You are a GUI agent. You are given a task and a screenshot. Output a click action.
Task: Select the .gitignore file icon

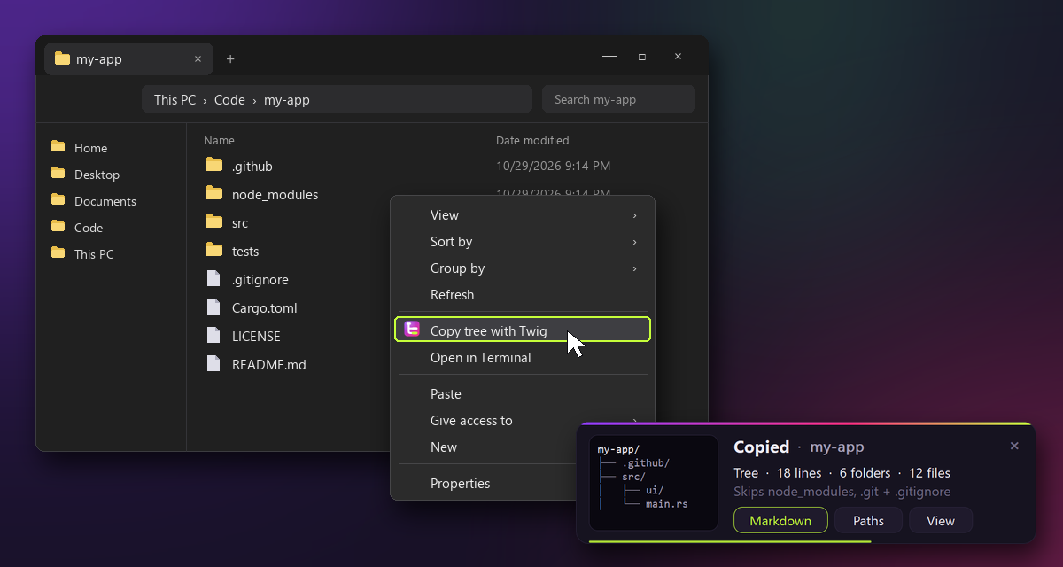coord(213,278)
